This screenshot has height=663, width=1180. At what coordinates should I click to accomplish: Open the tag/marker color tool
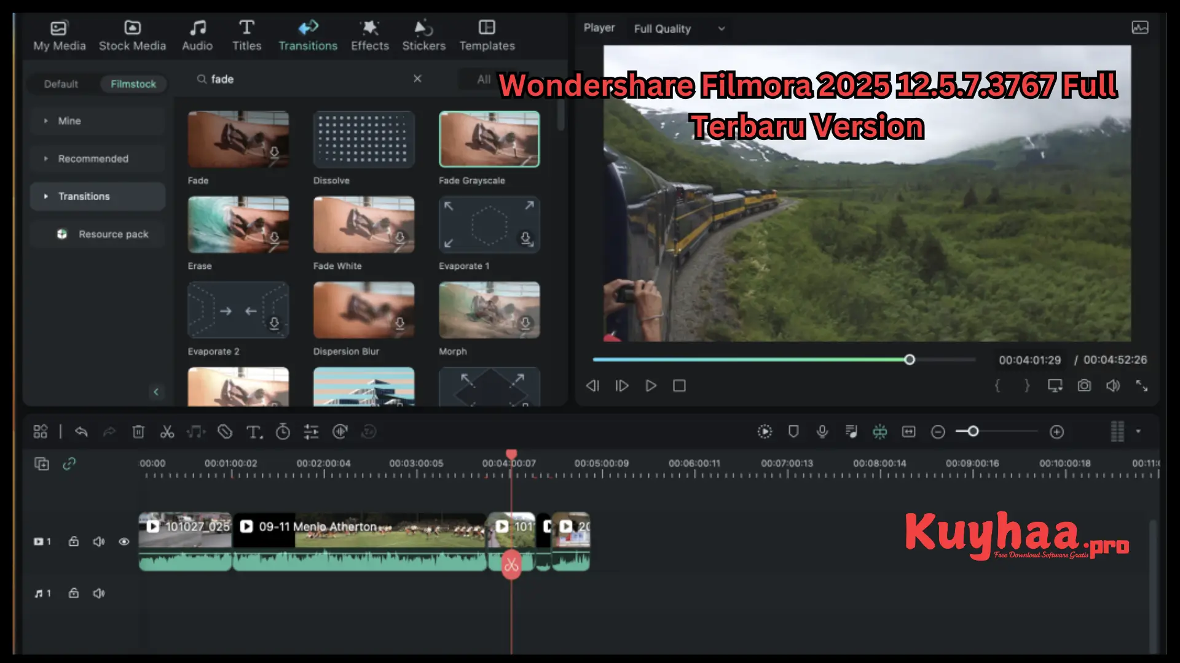pos(225,432)
